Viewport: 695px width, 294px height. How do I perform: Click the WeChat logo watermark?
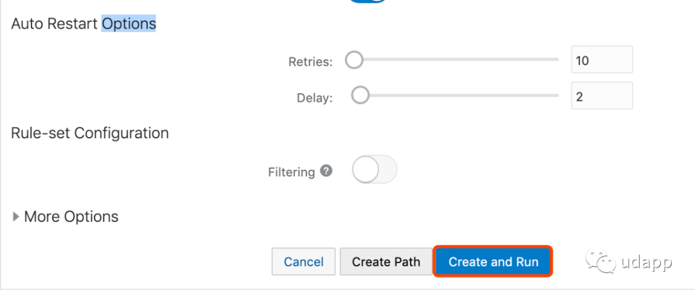coord(600,261)
